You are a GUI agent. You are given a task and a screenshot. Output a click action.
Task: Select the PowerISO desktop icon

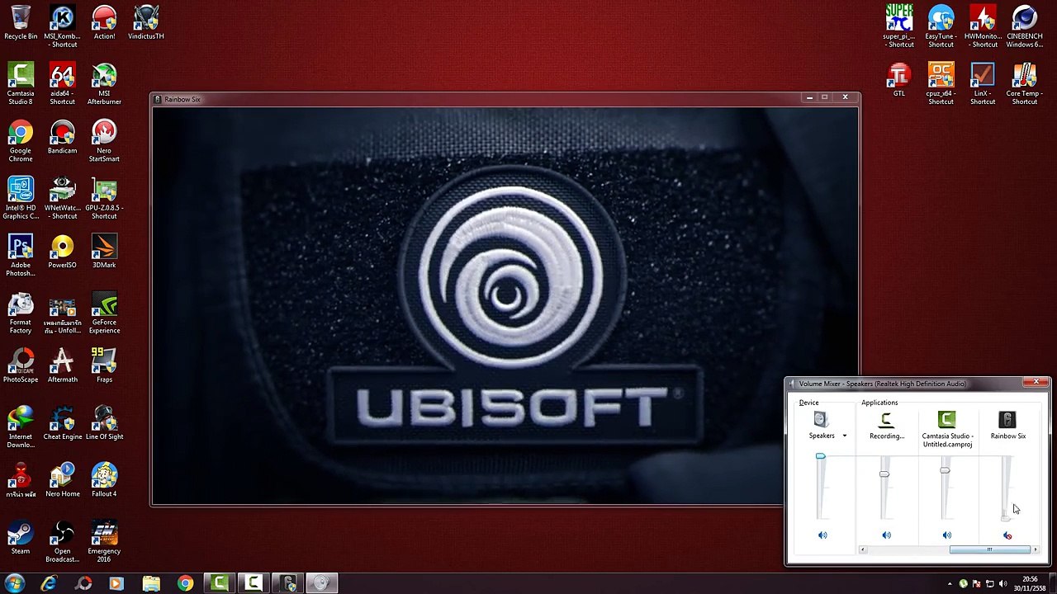point(62,252)
